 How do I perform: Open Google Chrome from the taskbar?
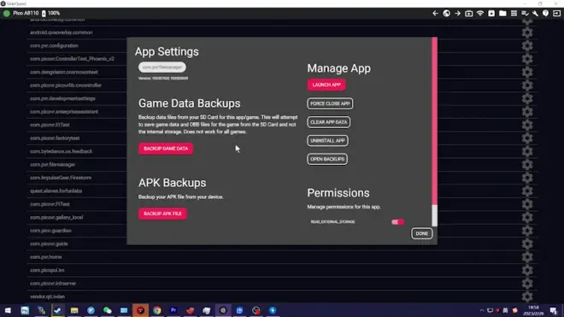(x=157, y=310)
